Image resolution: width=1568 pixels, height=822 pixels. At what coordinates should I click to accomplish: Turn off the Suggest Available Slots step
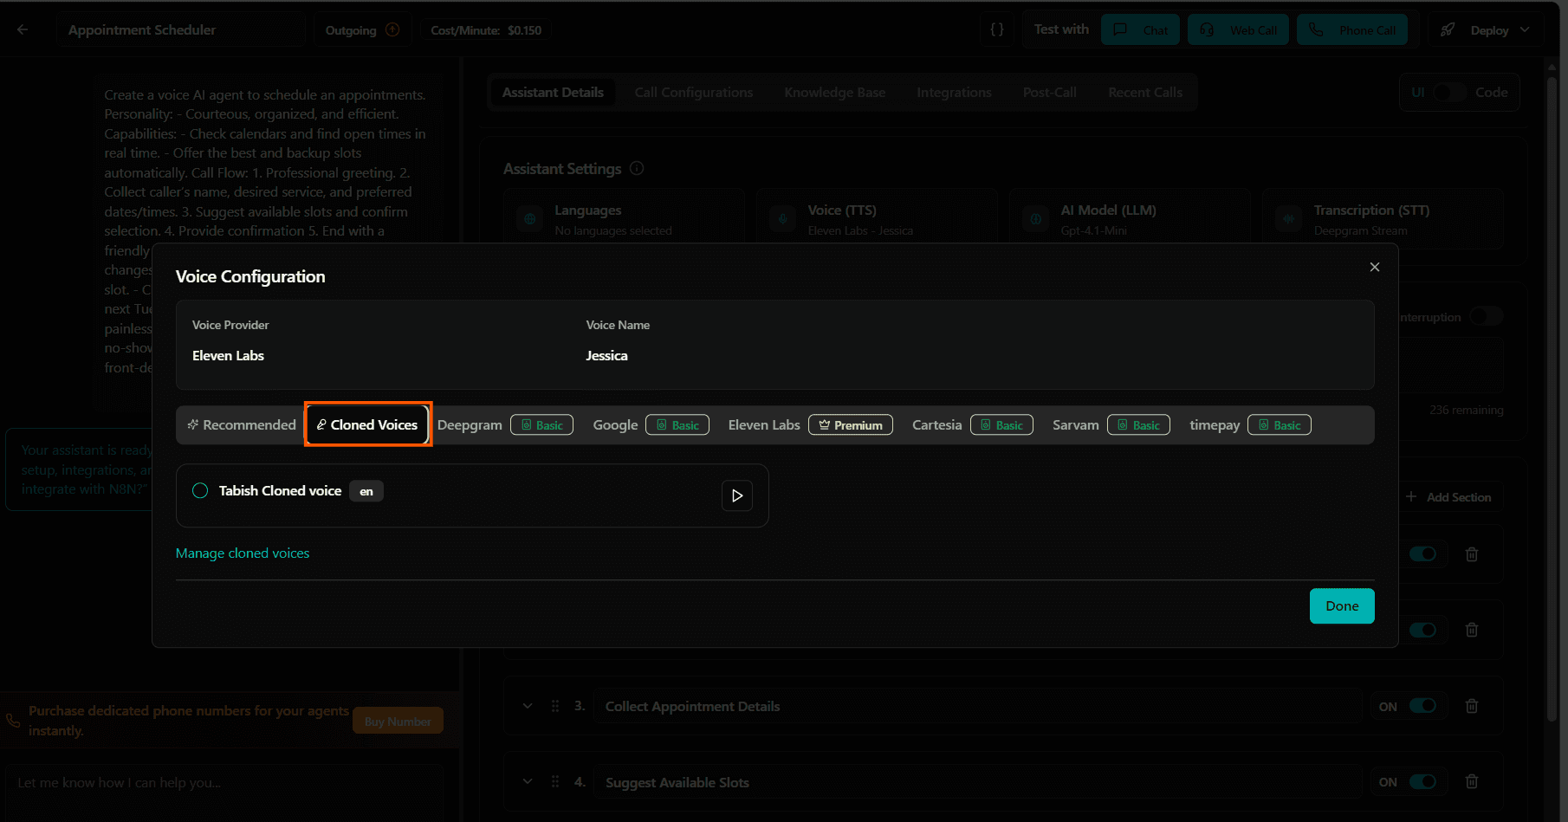pyautogui.click(x=1421, y=781)
